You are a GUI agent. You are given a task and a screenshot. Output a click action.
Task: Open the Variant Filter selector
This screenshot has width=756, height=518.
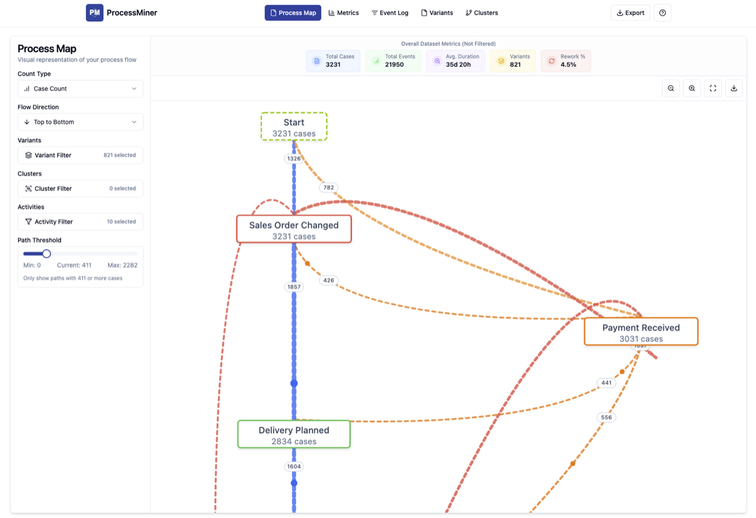80,155
